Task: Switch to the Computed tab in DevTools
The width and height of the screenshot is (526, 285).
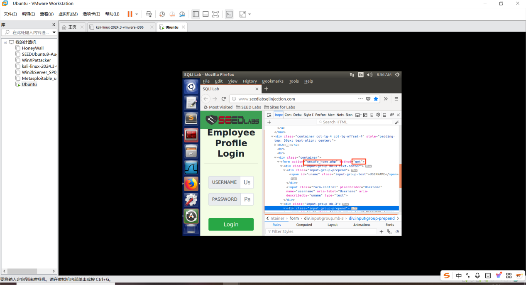Action: (304, 225)
